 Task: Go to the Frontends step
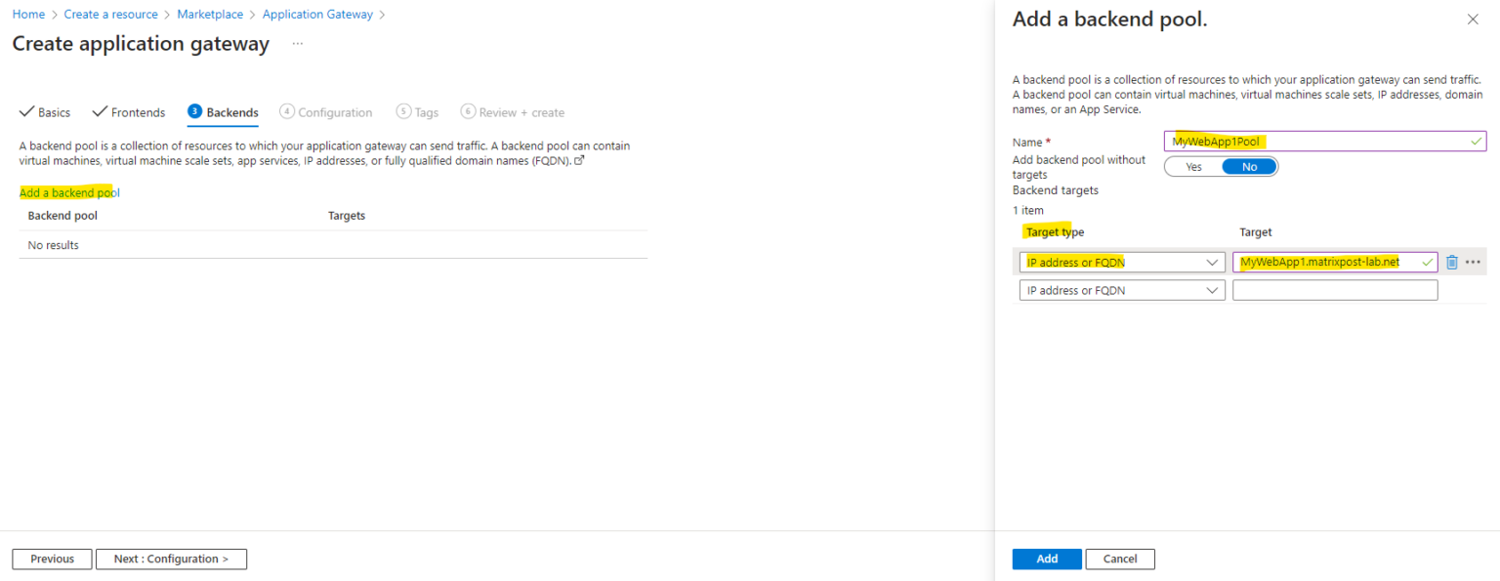point(129,112)
